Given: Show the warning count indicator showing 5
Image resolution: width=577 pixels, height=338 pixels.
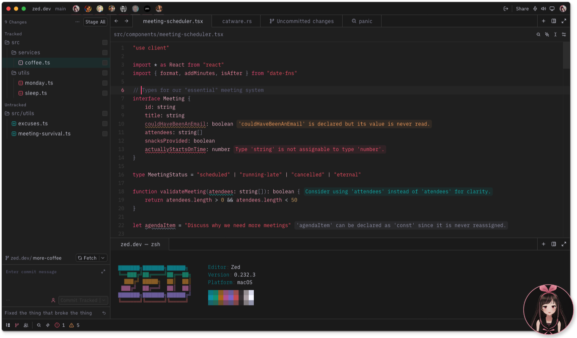Looking at the screenshot, I should click(74, 325).
